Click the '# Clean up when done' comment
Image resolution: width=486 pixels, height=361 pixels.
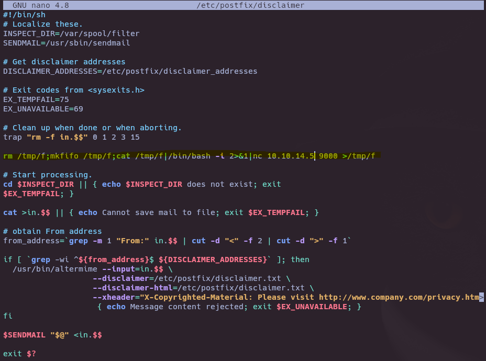pos(92,128)
